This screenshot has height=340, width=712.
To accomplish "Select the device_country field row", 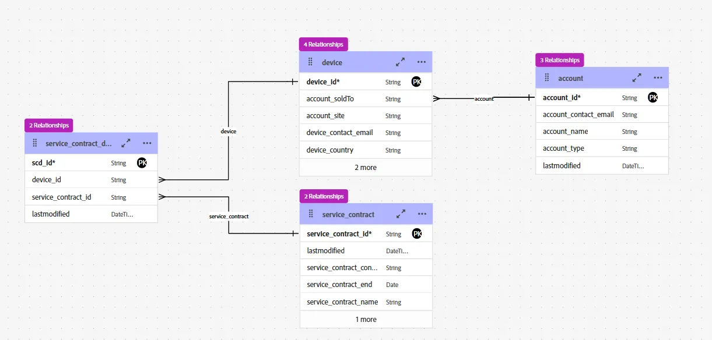I will click(x=366, y=150).
